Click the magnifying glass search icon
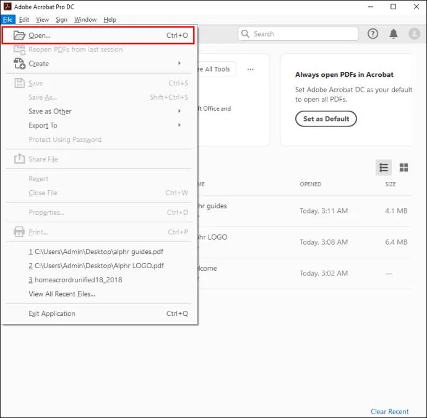This screenshot has height=418, width=427. pos(245,33)
